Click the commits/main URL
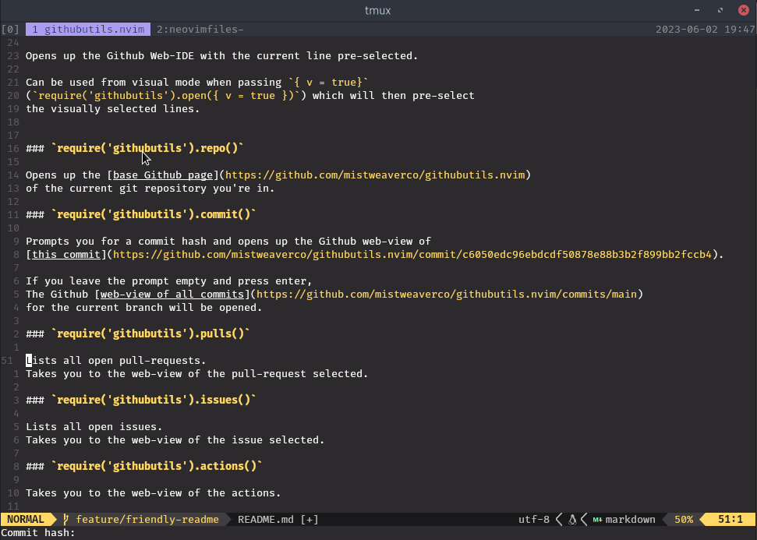Screen dimensions: 757x540 tap(447, 294)
